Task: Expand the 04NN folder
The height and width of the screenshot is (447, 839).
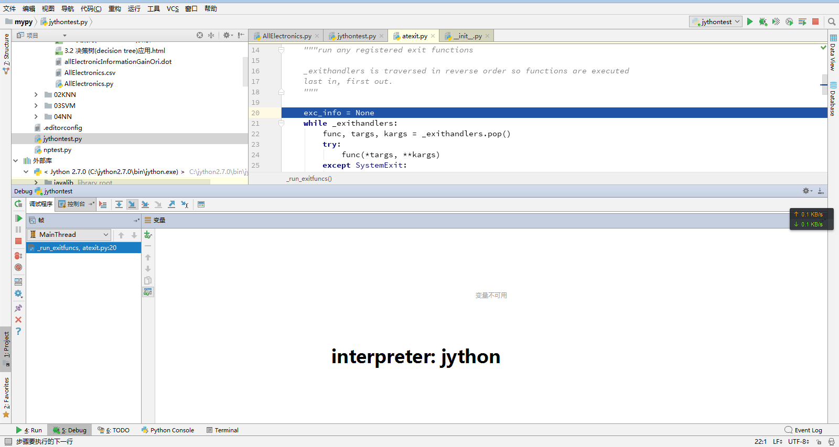Action: pos(36,117)
